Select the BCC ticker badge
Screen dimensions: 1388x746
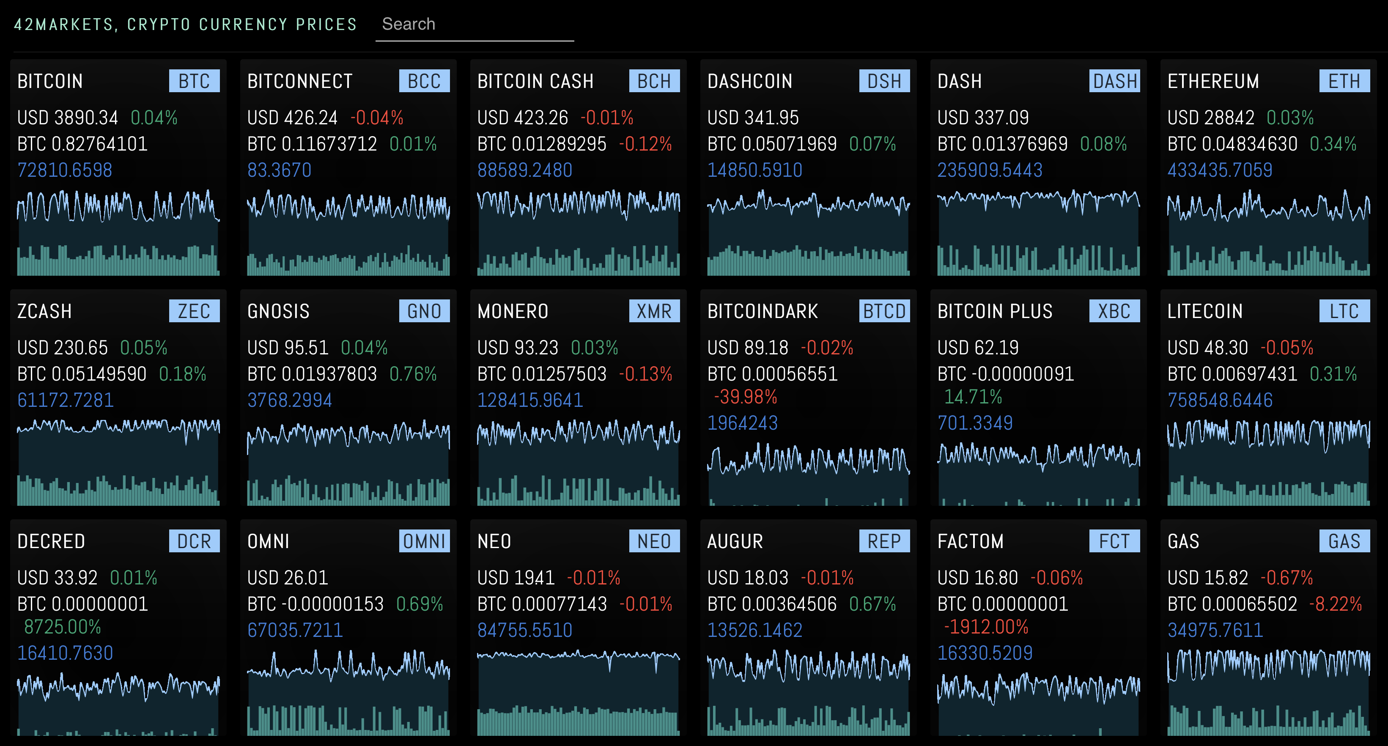[x=424, y=81]
